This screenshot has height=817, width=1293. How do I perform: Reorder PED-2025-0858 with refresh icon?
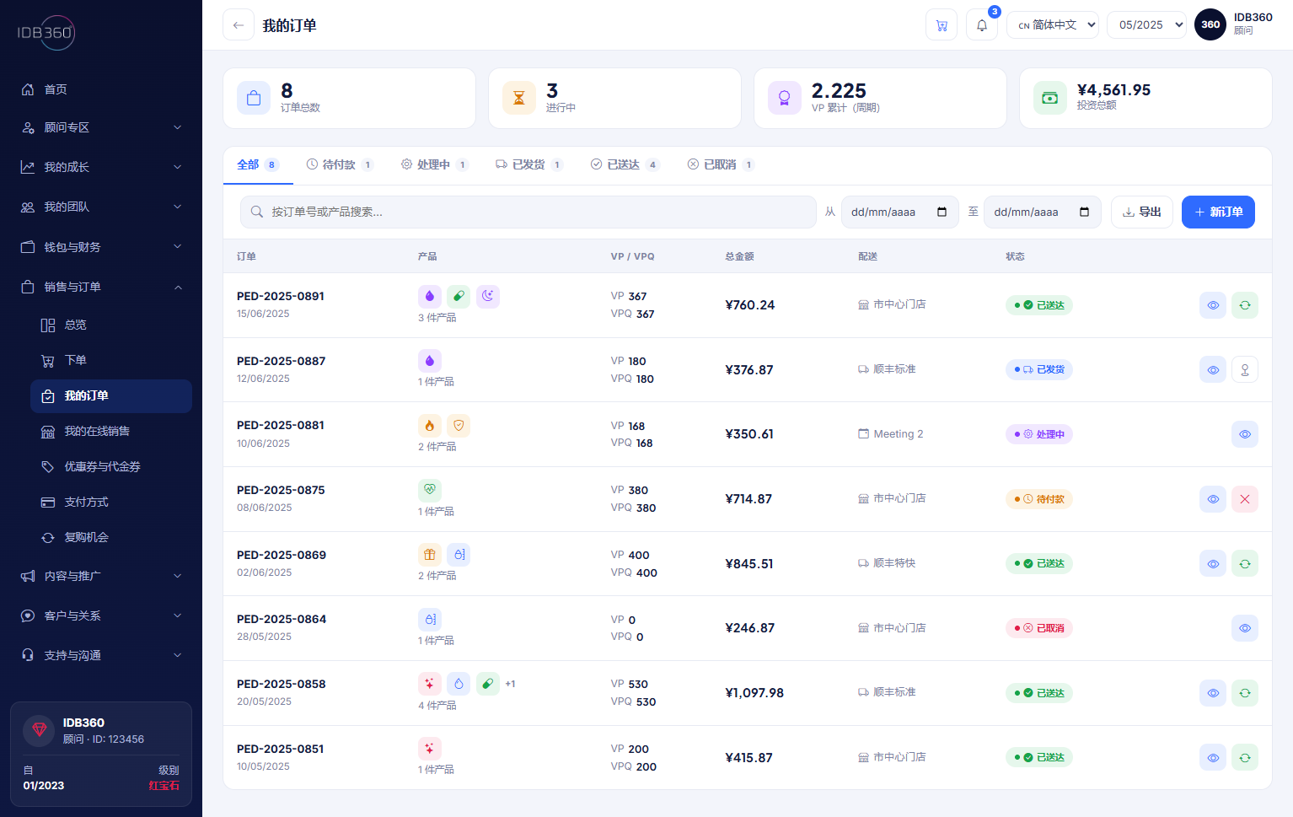pos(1245,693)
